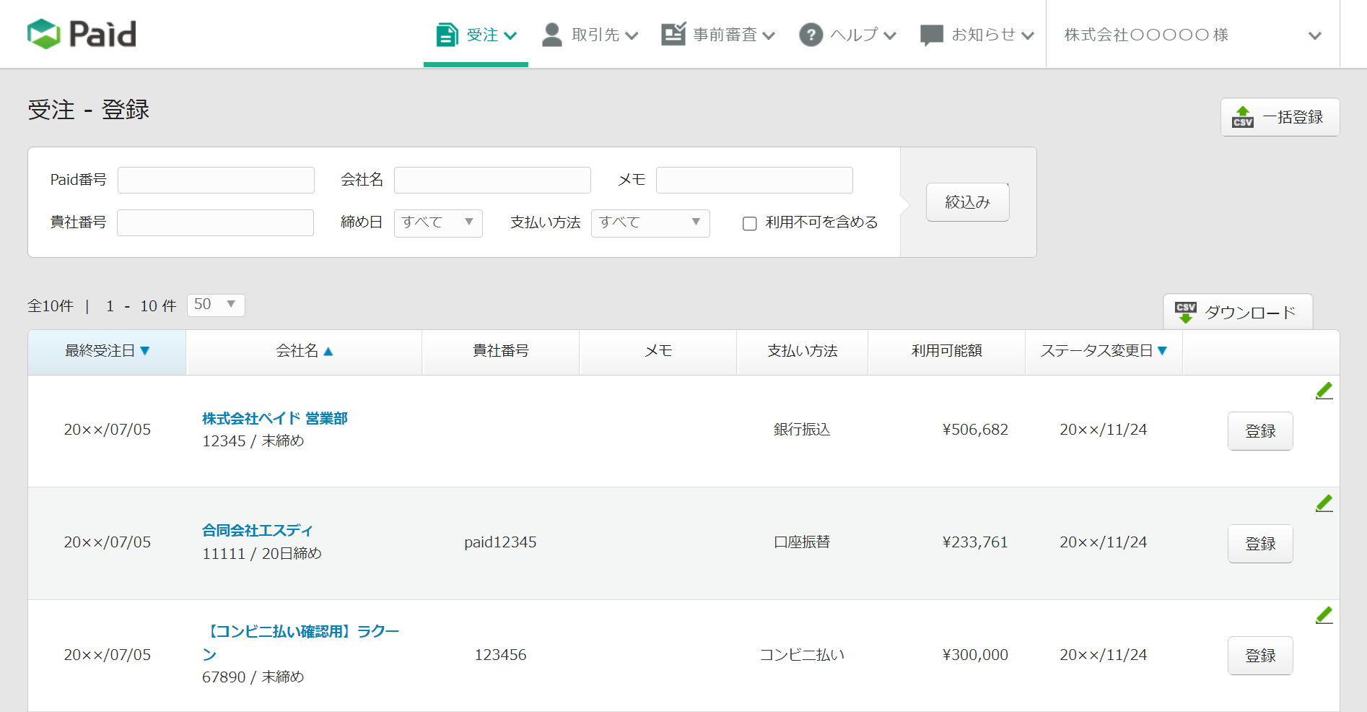Click the ヘルプ question mark icon
Image resolution: width=1367 pixels, height=712 pixels.
(x=811, y=35)
